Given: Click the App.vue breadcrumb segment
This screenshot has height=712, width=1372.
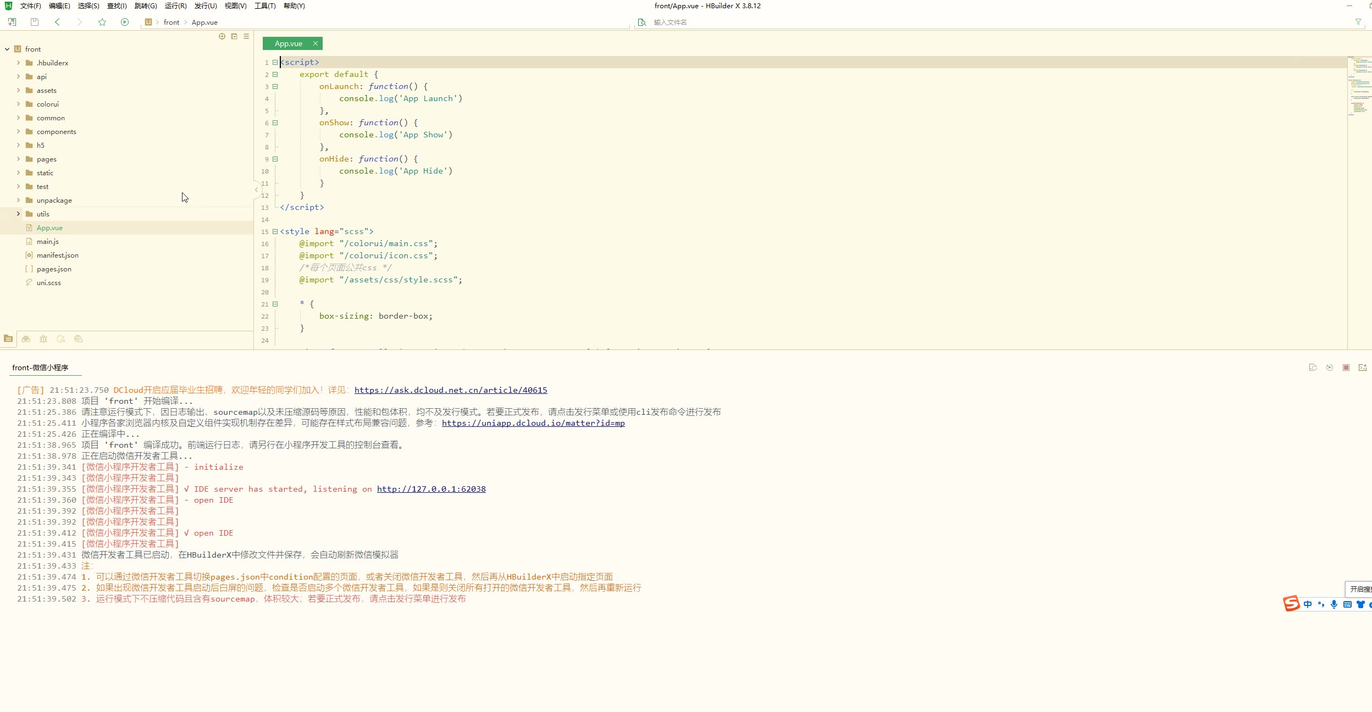Looking at the screenshot, I should tap(204, 23).
